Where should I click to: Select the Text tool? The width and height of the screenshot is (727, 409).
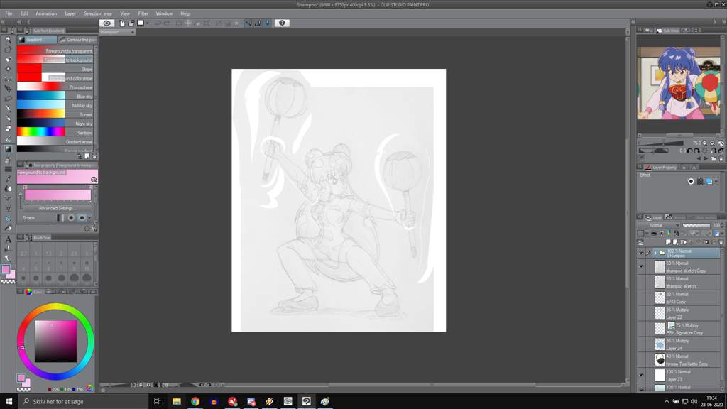pos(8,240)
